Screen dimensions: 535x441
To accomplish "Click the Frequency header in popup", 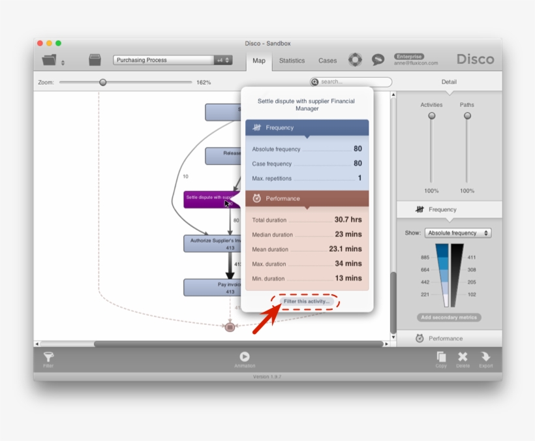I will tap(307, 128).
